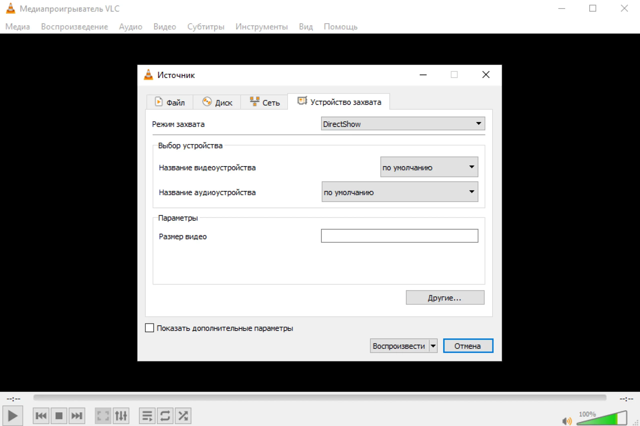Screen dimensions: 640x426
Task: Enable Показать дополнительные параметры checkbox
Action: point(149,328)
